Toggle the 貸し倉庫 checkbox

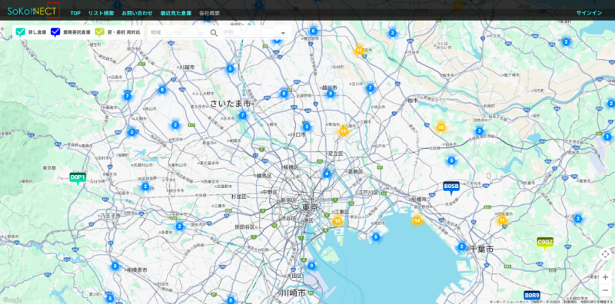point(20,32)
